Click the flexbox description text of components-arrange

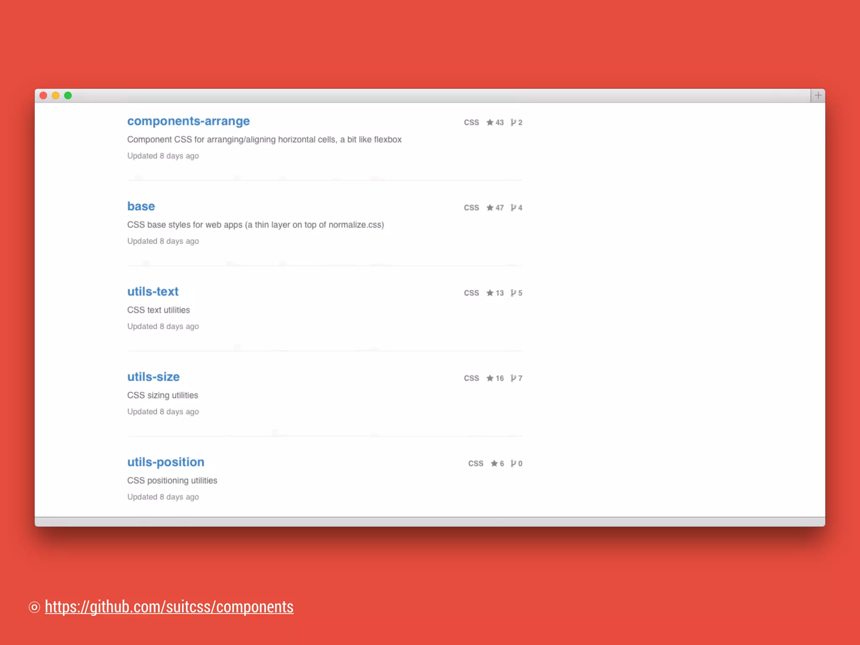(265, 139)
